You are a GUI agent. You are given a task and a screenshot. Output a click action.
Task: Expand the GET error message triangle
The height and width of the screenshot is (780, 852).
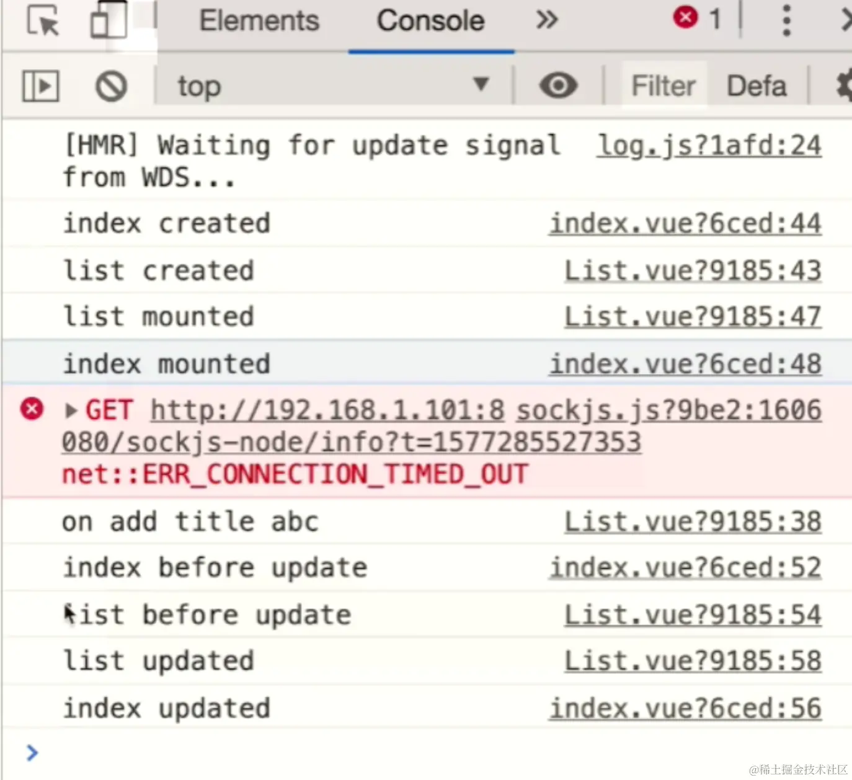point(71,410)
